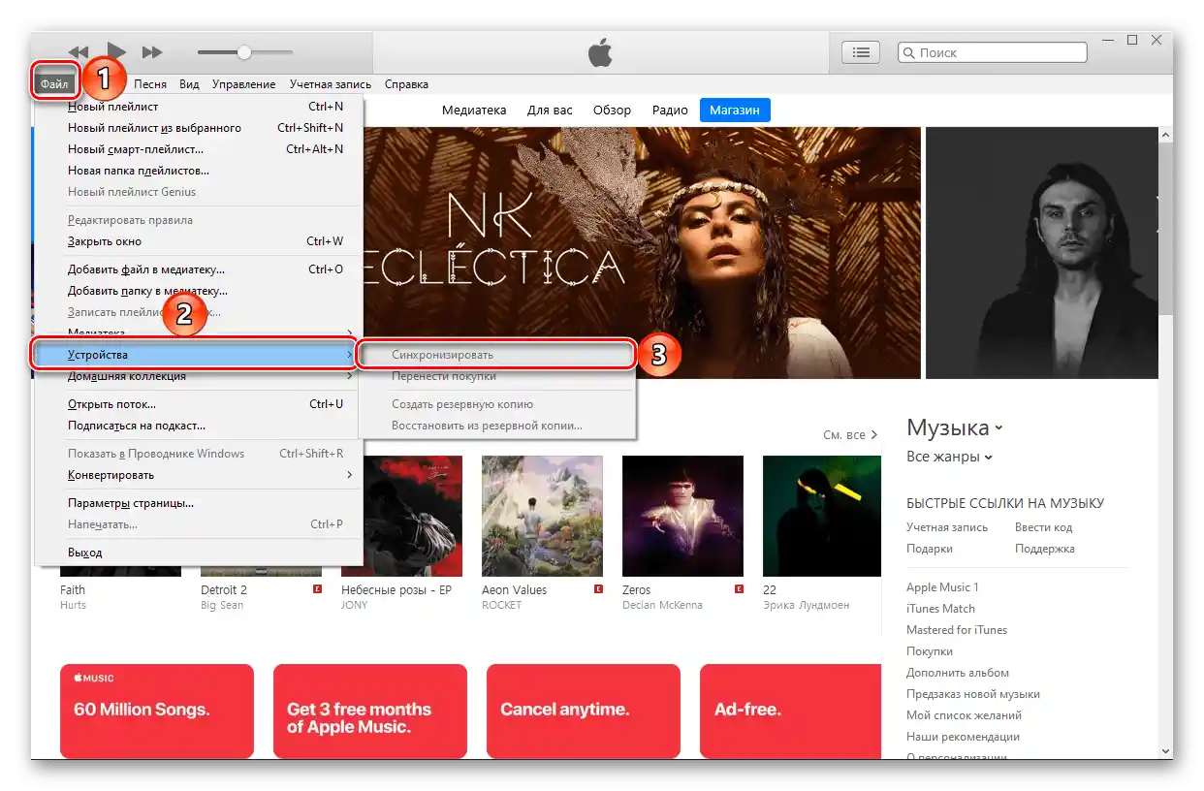Click the vertical scrollbar down arrow
Image resolution: width=1204 pixels, height=791 pixels.
[1166, 751]
